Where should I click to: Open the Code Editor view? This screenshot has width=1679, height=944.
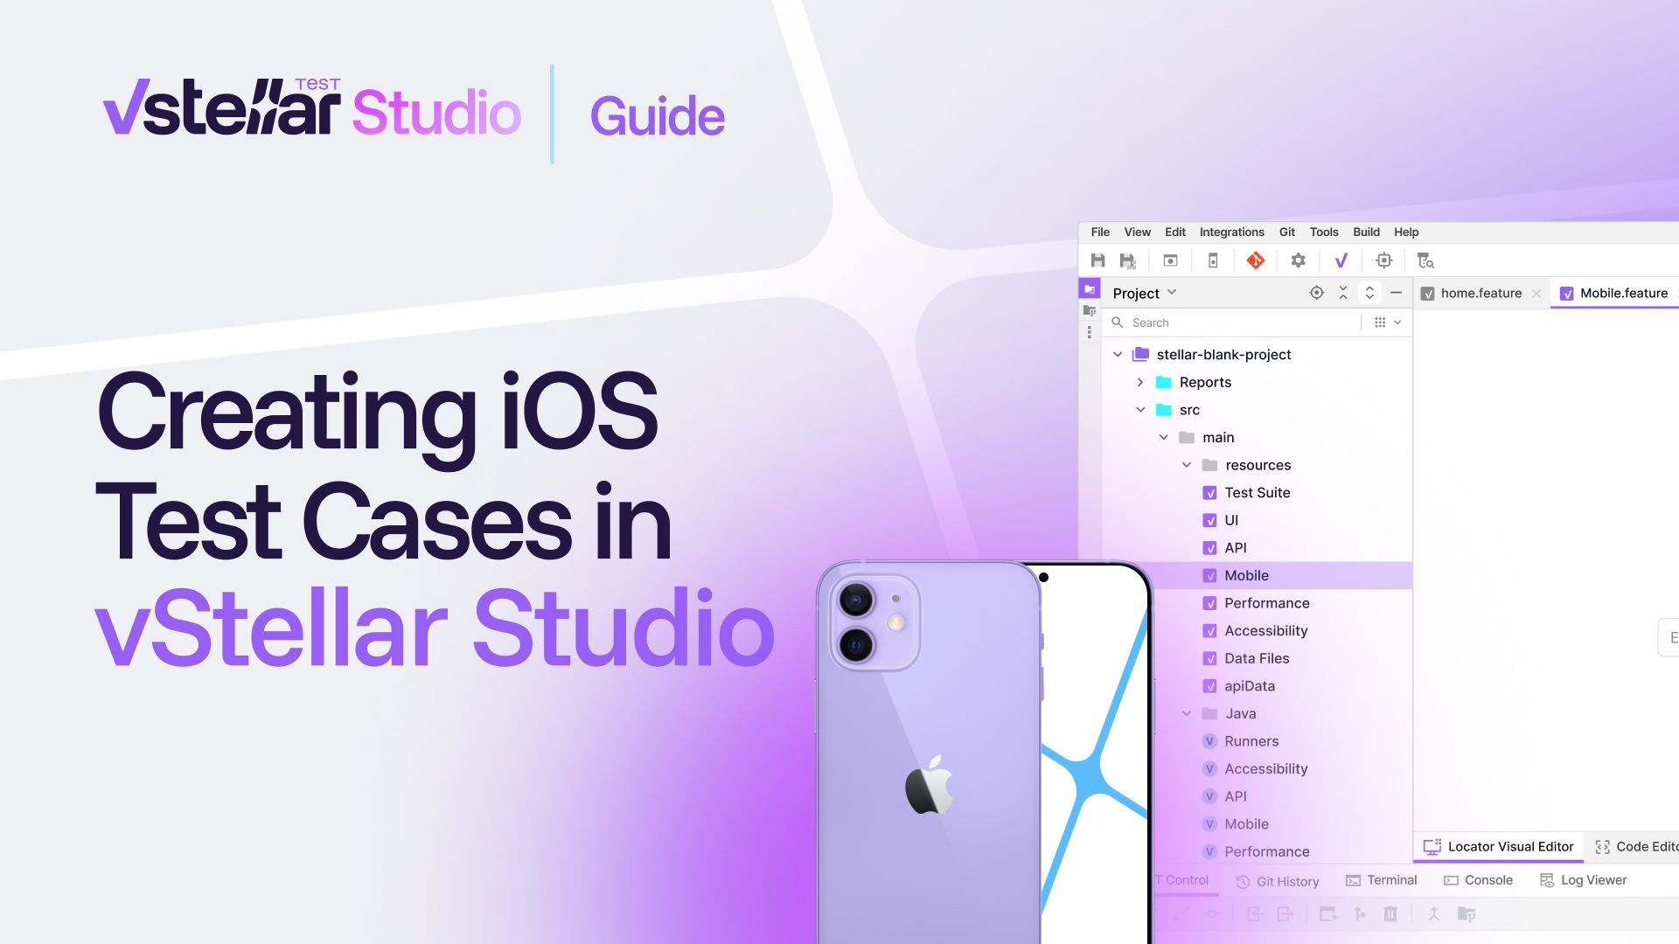coord(1644,846)
